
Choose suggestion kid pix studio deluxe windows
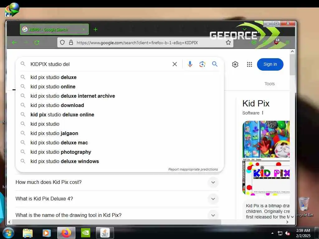click(x=120, y=162)
